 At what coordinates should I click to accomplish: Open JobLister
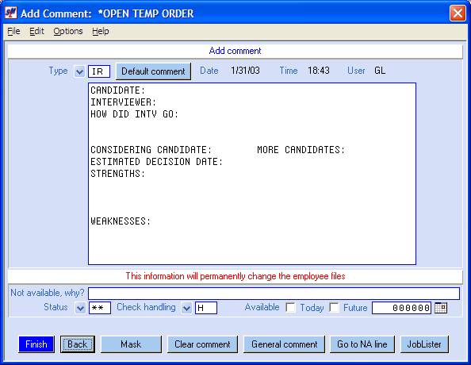424,344
